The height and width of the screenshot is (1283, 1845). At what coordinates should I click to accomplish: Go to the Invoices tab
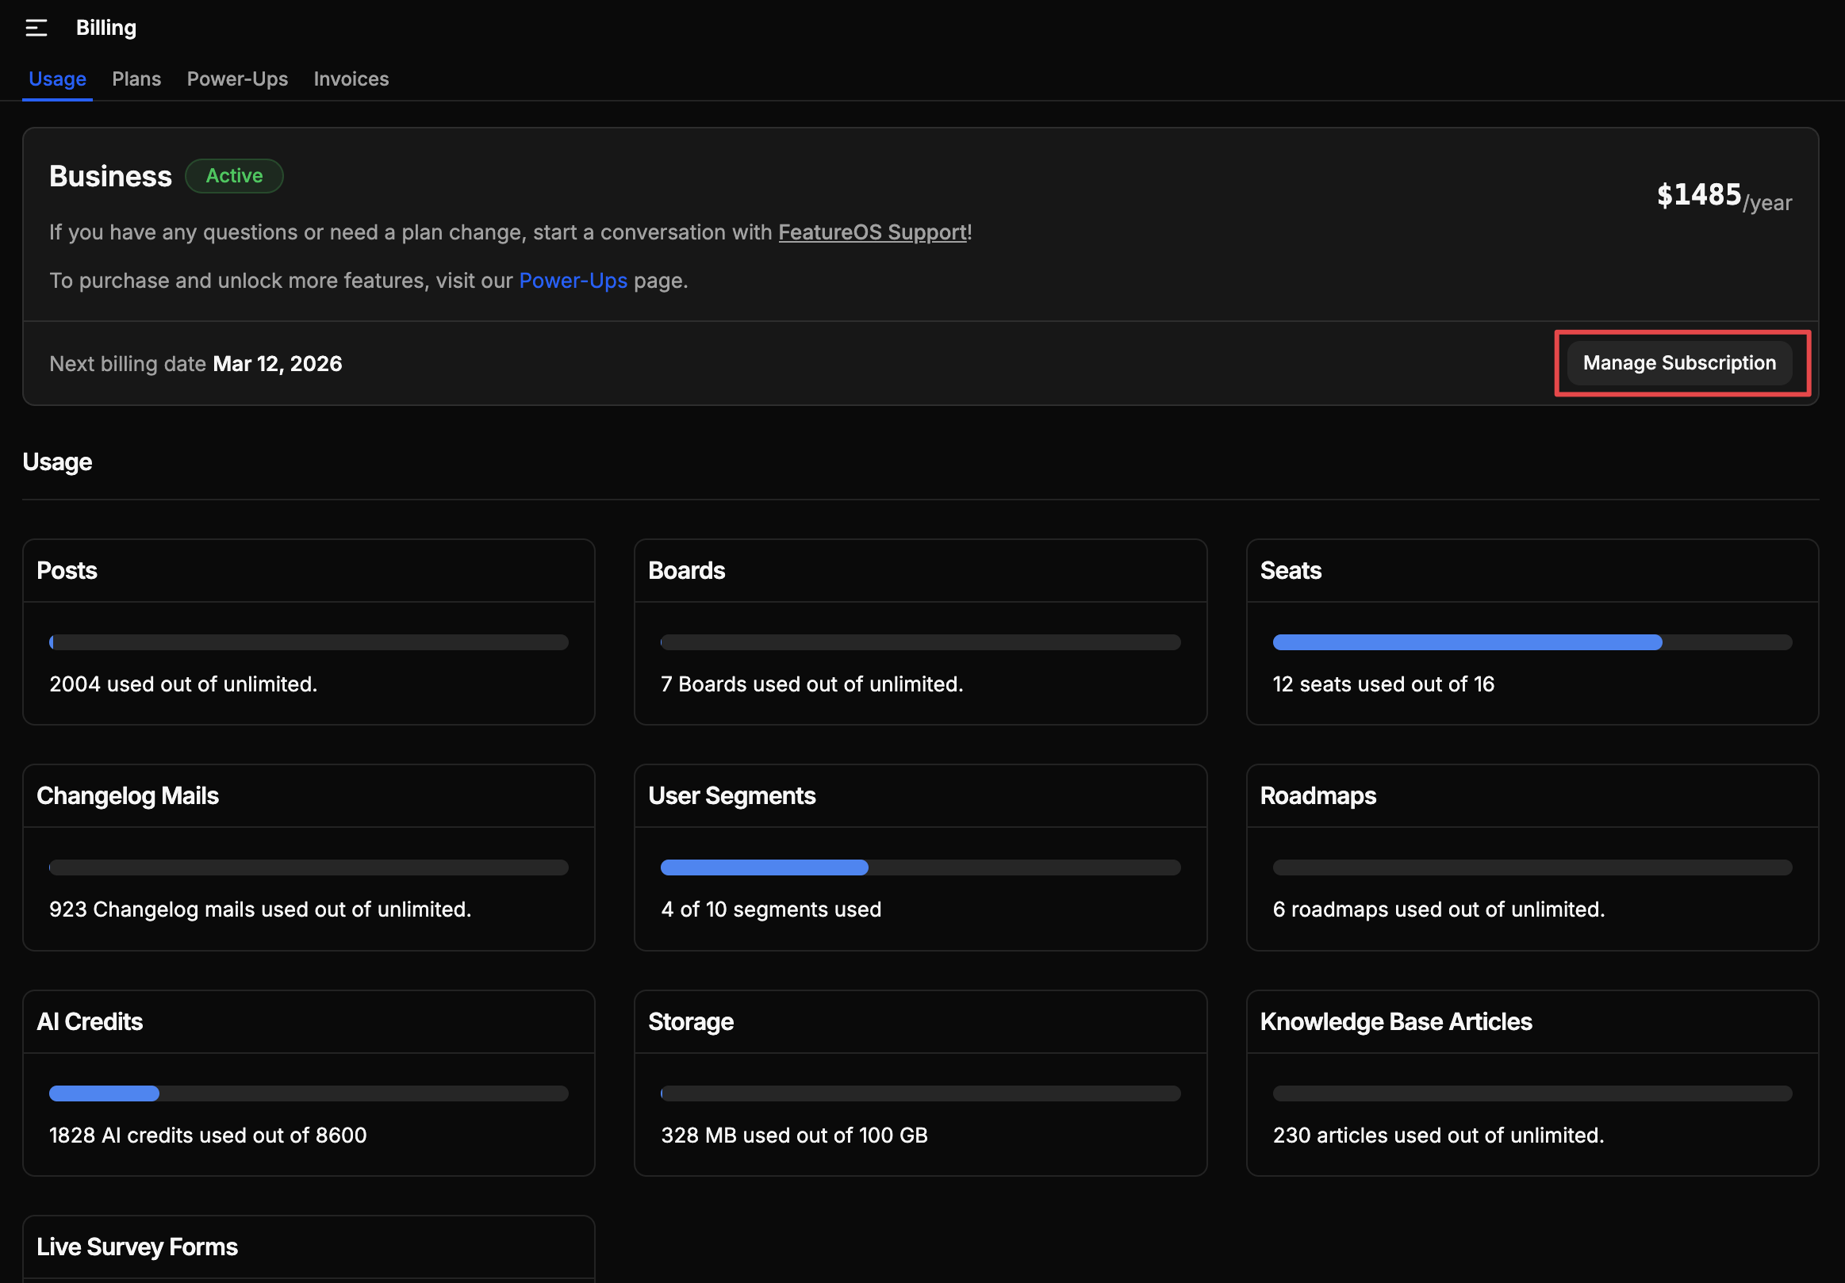[x=351, y=79]
